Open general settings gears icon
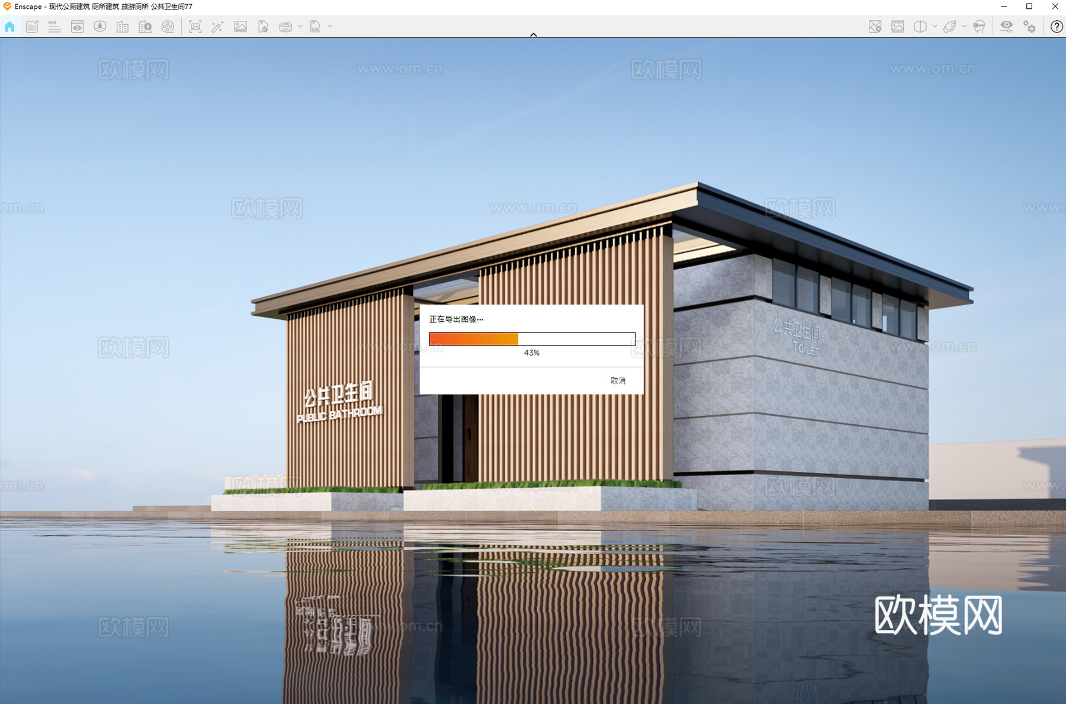 pos(1029,27)
